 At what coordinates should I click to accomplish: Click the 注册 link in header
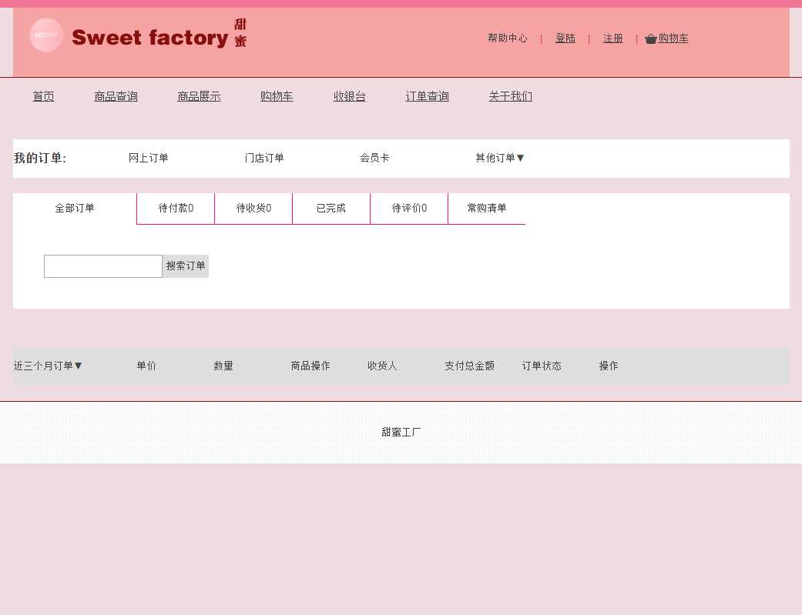(612, 38)
